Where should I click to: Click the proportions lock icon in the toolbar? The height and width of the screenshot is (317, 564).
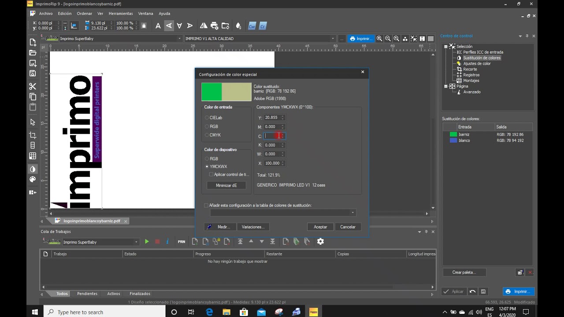[x=144, y=26]
